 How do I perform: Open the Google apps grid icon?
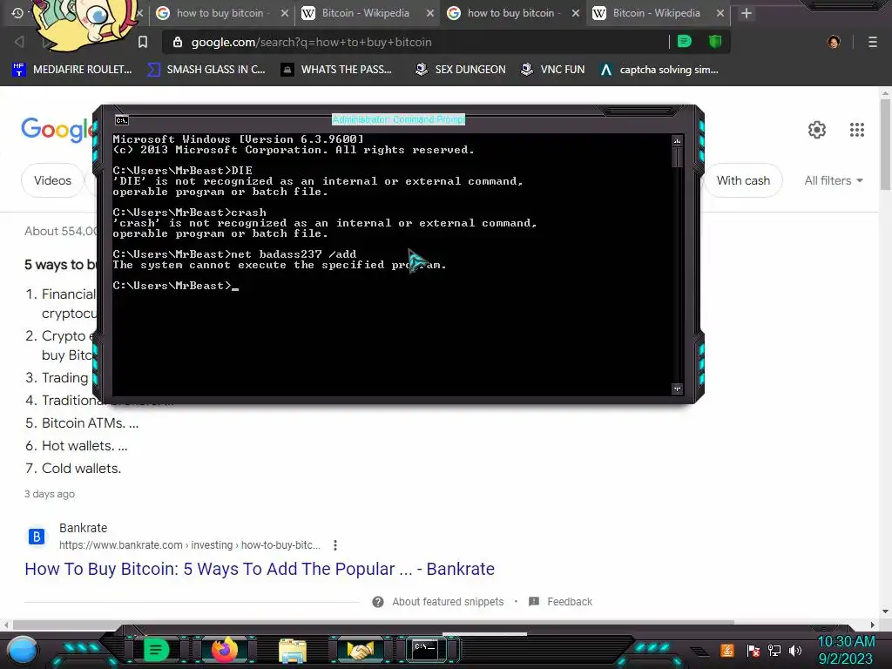857,130
